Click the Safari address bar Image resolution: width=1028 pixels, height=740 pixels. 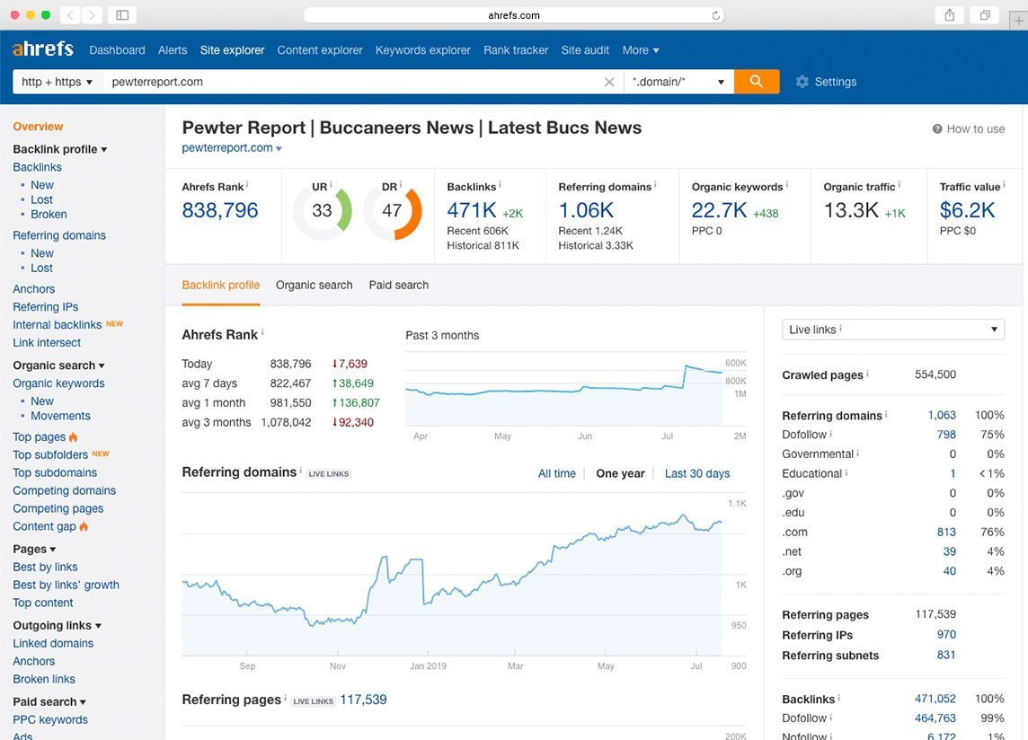click(514, 15)
